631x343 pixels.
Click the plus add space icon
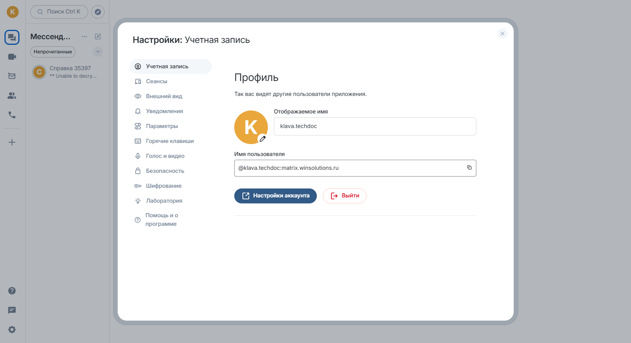(x=12, y=142)
